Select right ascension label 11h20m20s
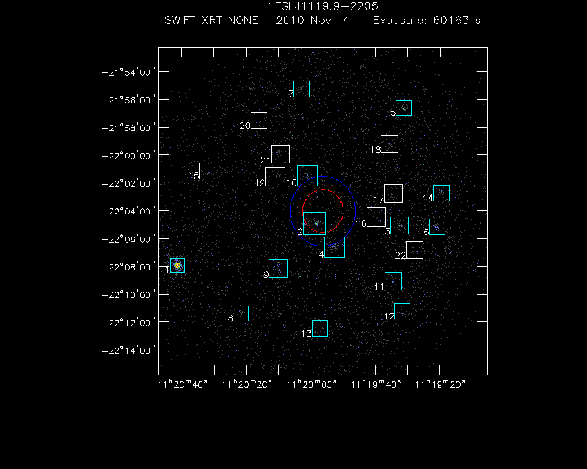This screenshot has height=469, width=587. [x=247, y=384]
